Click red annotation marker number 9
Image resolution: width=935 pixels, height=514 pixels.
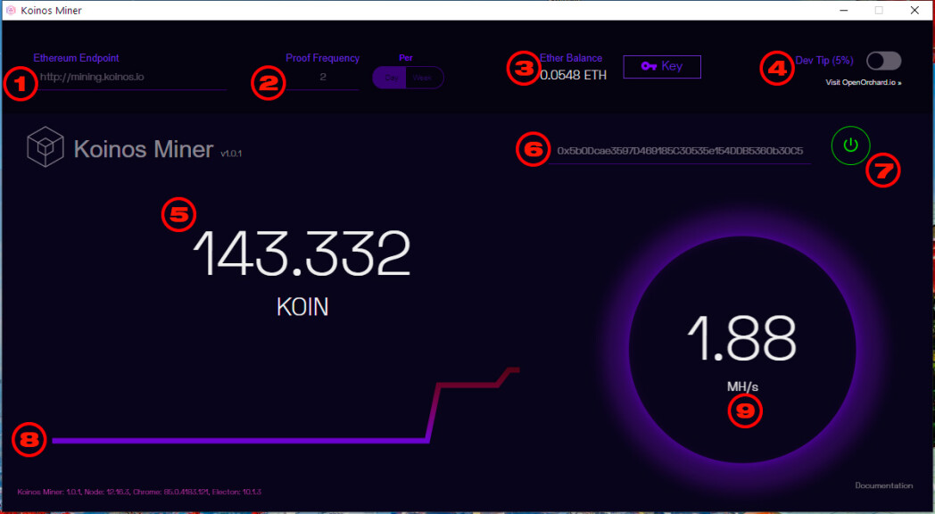(x=745, y=410)
